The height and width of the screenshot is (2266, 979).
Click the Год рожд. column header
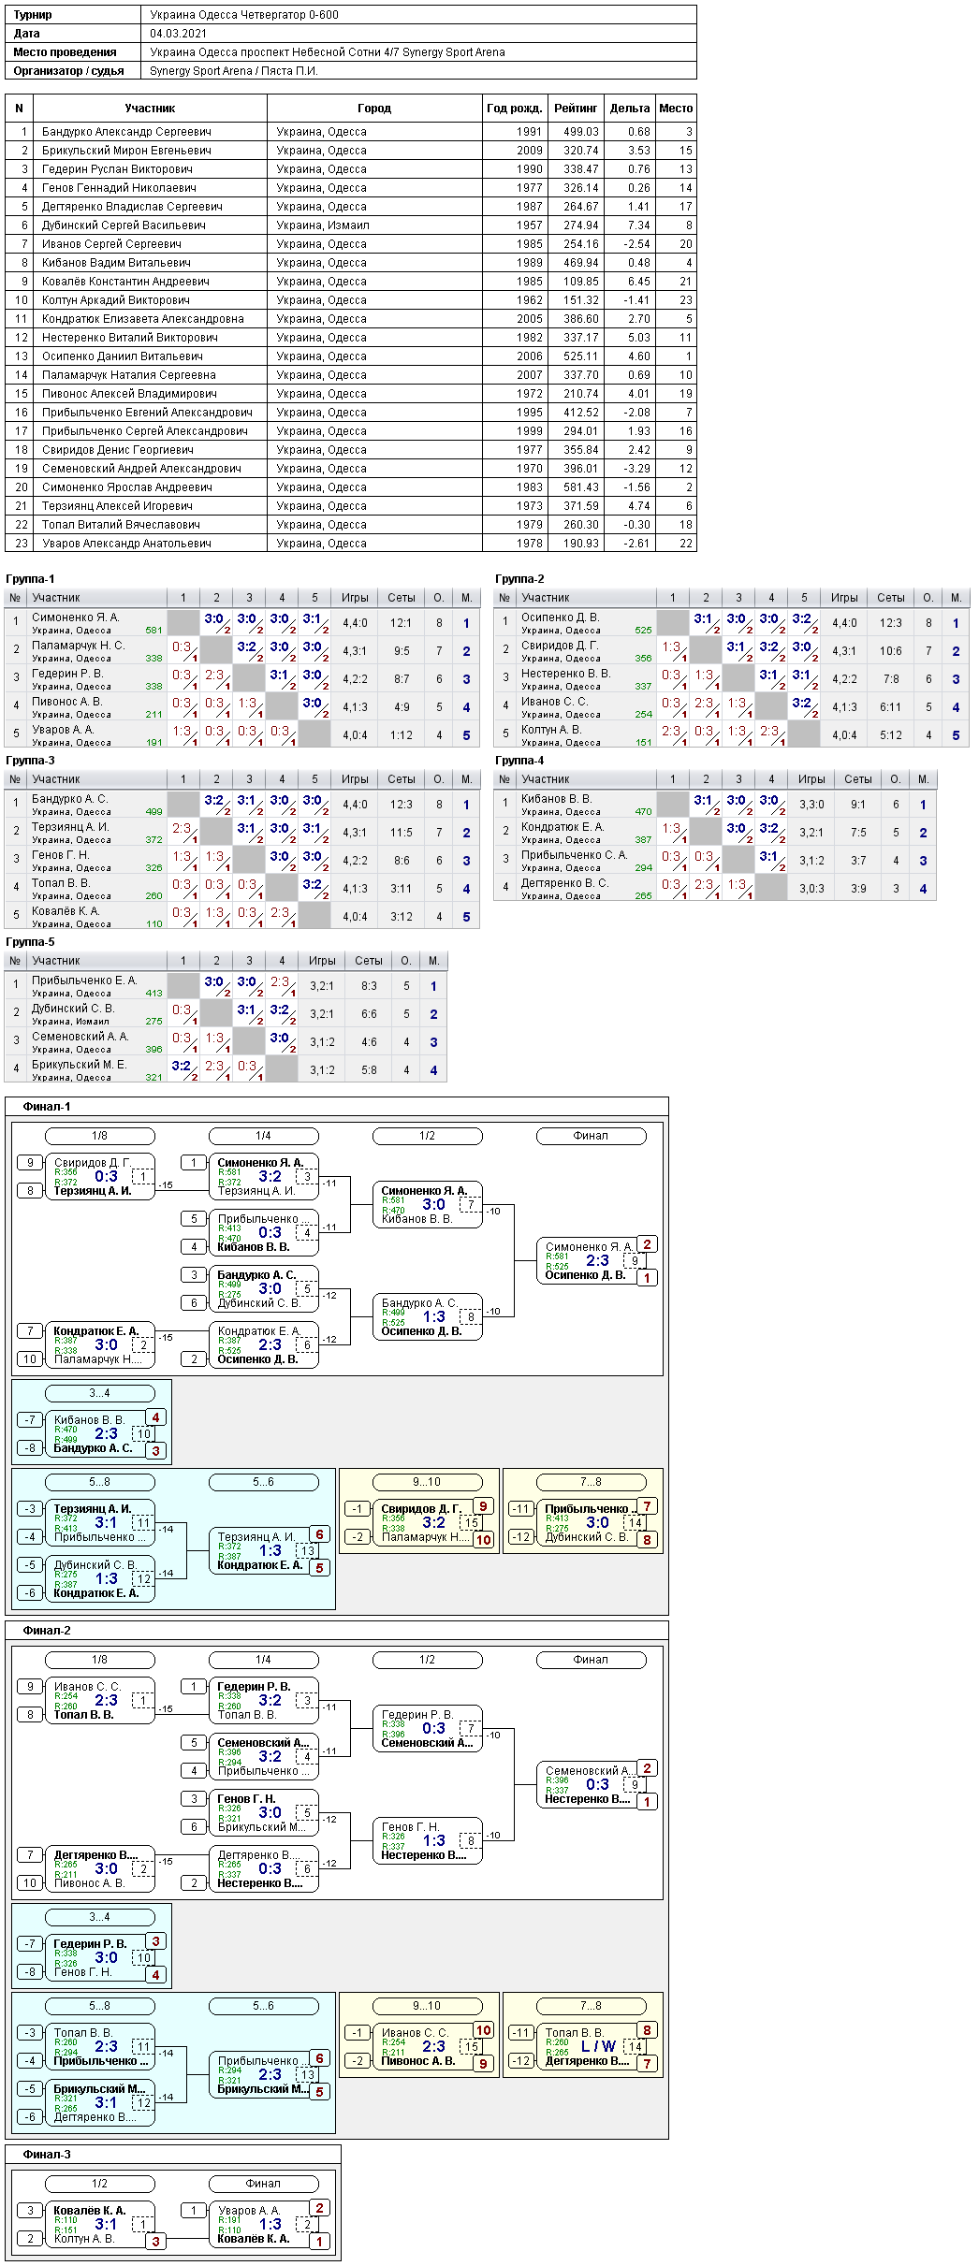(x=515, y=109)
